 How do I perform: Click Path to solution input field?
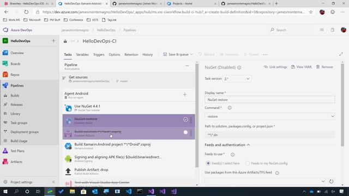pyautogui.click(x=270, y=135)
